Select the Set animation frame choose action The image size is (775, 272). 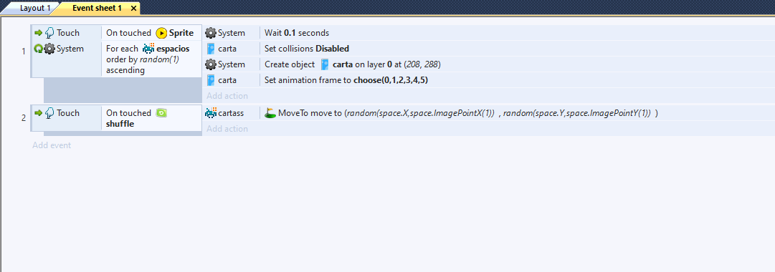coord(346,80)
